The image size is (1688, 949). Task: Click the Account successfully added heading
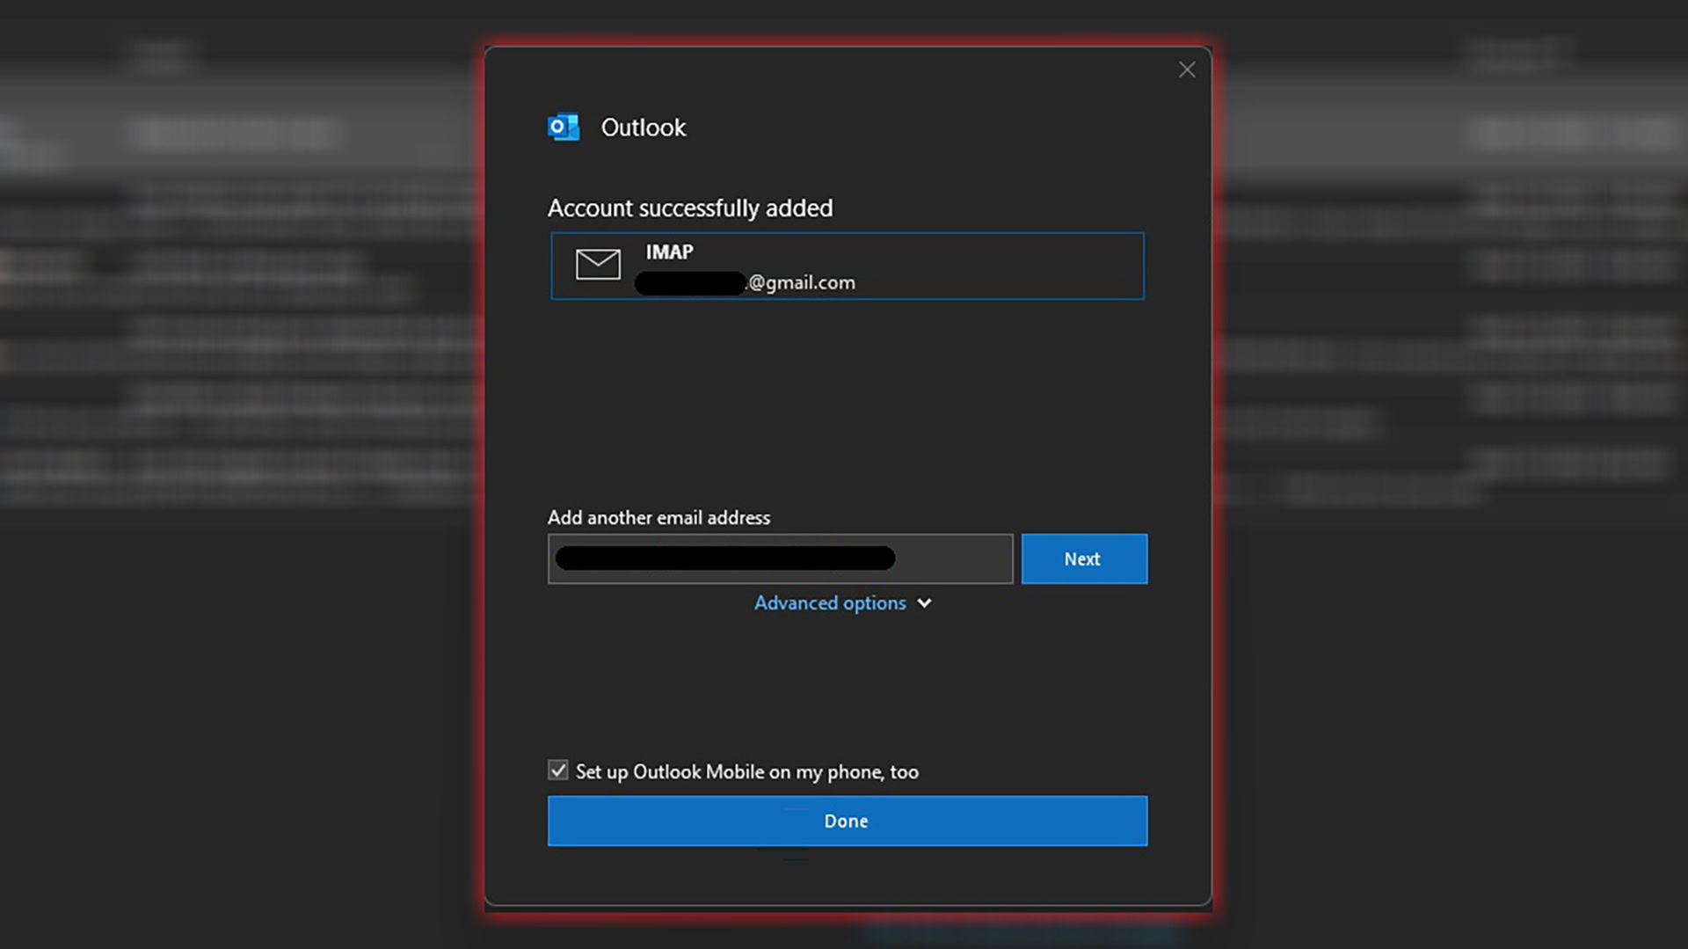pos(690,208)
